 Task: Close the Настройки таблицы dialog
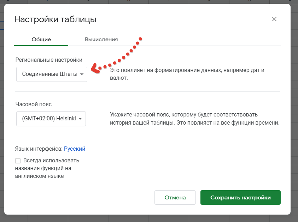(x=274, y=19)
